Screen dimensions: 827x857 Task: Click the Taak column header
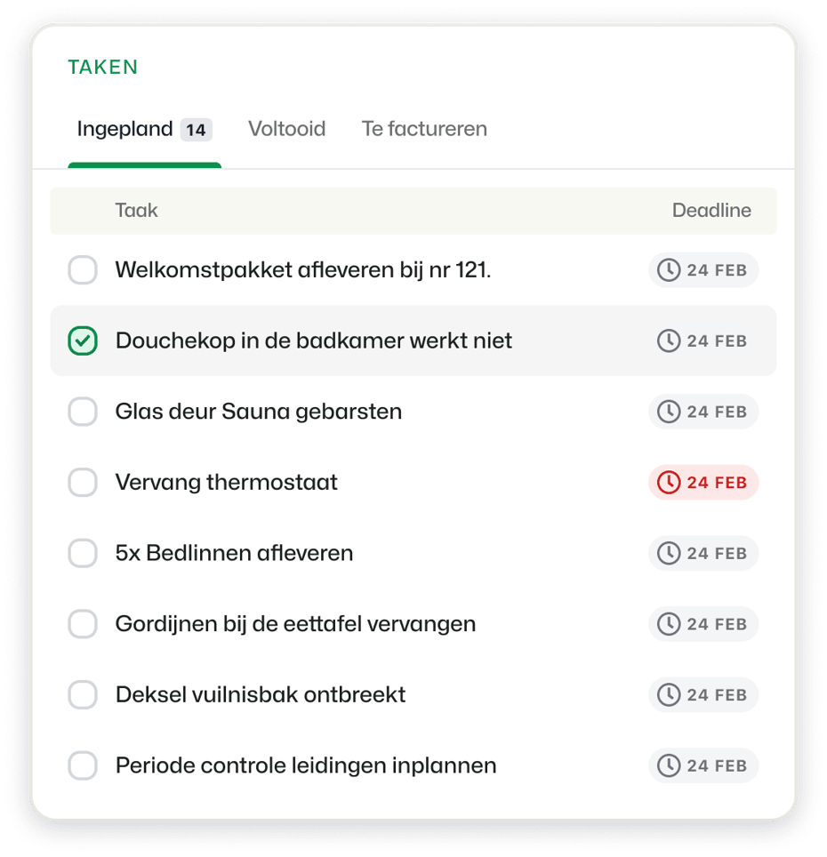point(136,211)
